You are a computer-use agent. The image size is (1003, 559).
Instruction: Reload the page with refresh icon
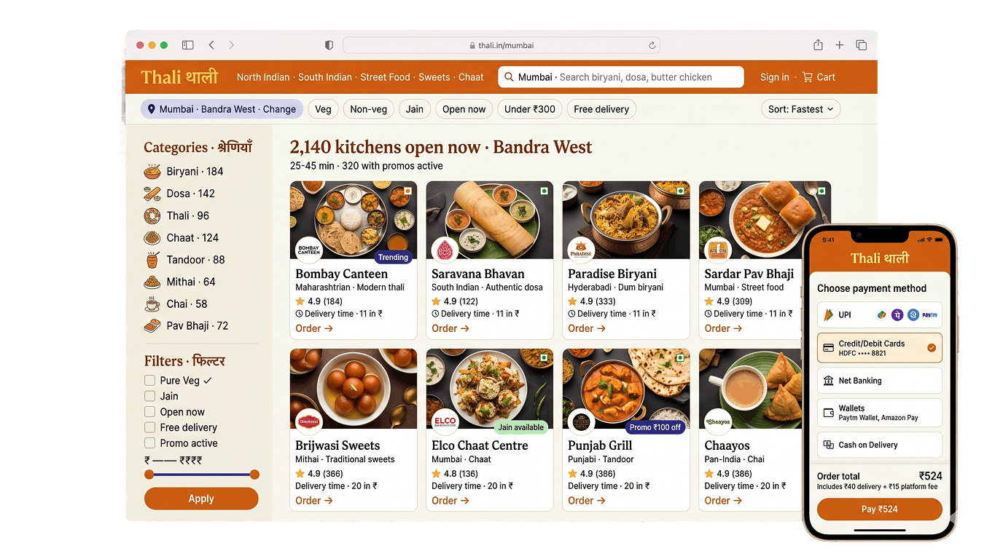[x=652, y=45]
